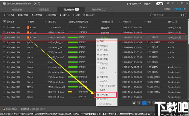The height and width of the screenshot is (116, 189).
Task: Select the Chair_Camera001 scene name cell
Action: [x=57, y=37]
